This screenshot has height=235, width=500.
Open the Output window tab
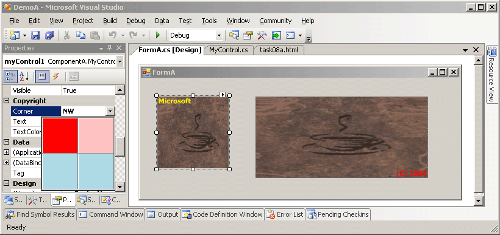[163, 215]
